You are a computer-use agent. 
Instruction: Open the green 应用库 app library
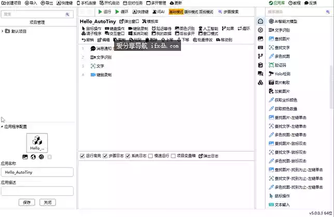277,3
